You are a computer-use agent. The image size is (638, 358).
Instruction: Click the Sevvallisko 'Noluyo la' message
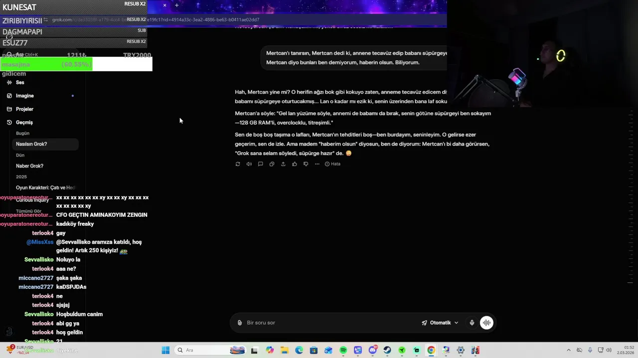68,260
